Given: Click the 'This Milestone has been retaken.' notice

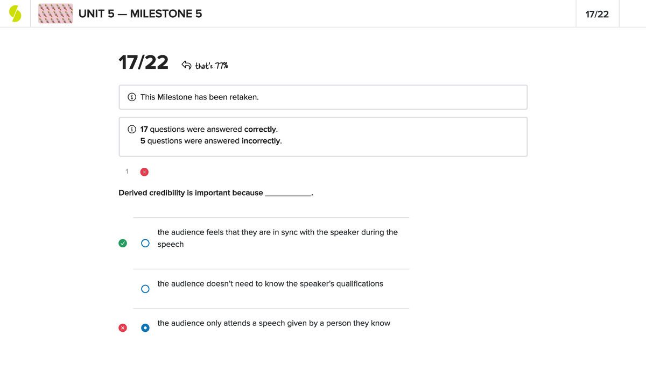Looking at the screenshot, I should (199, 97).
